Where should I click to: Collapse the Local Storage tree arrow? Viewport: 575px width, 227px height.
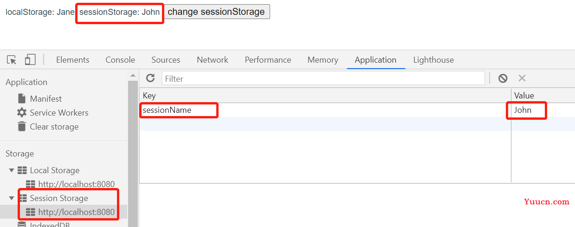11,170
